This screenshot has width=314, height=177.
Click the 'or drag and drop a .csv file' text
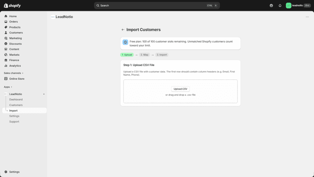pos(181,95)
